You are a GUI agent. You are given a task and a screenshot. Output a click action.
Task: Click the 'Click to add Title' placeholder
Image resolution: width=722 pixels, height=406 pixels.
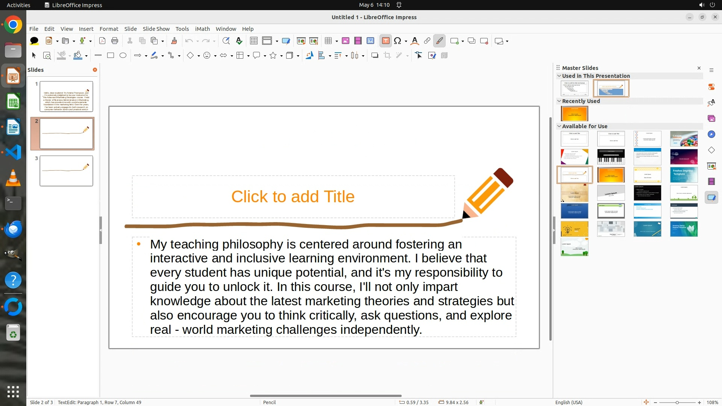click(x=293, y=197)
